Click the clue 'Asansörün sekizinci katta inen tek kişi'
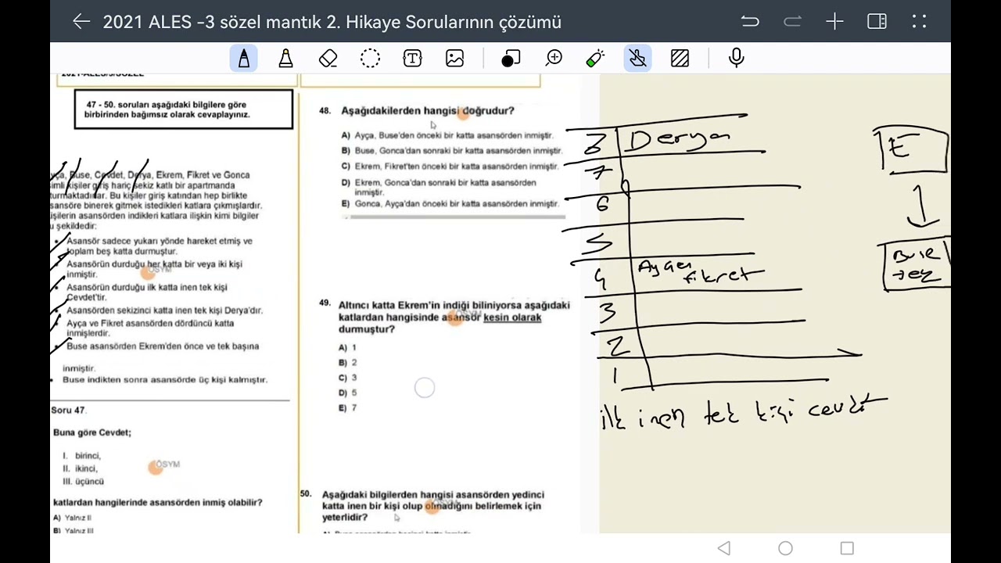The width and height of the screenshot is (1001, 563). point(164,310)
